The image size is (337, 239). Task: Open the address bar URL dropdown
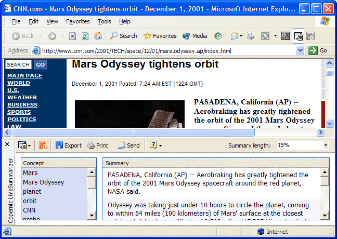tap(300, 51)
